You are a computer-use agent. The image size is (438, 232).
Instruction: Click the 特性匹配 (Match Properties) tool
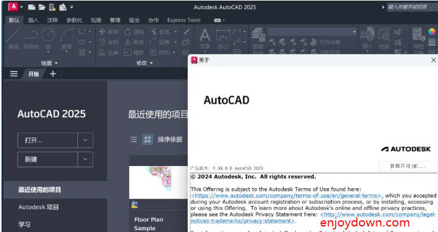(x=419, y=40)
